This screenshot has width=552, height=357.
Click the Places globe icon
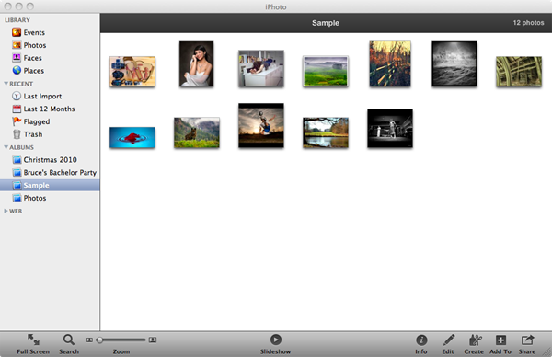pos(17,71)
